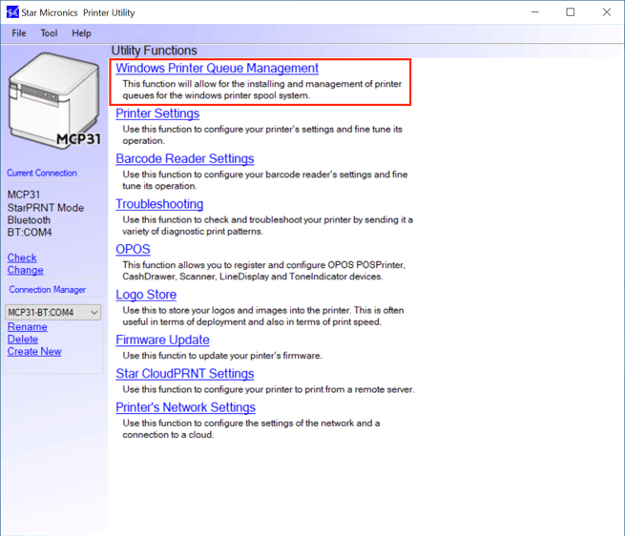This screenshot has height=536, width=625.
Task: Open the Help menu
Action: coord(82,33)
